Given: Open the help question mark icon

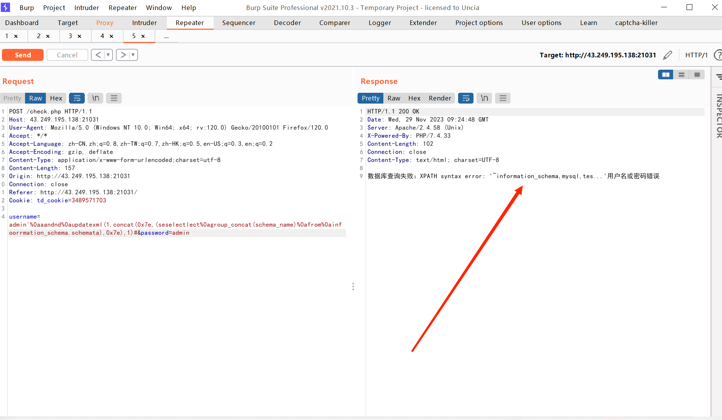Looking at the screenshot, I should click(x=718, y=55).
